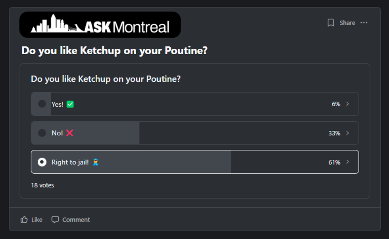
Task: Click the thumbs-up Like icon
Action: click(x=24, y=220)
